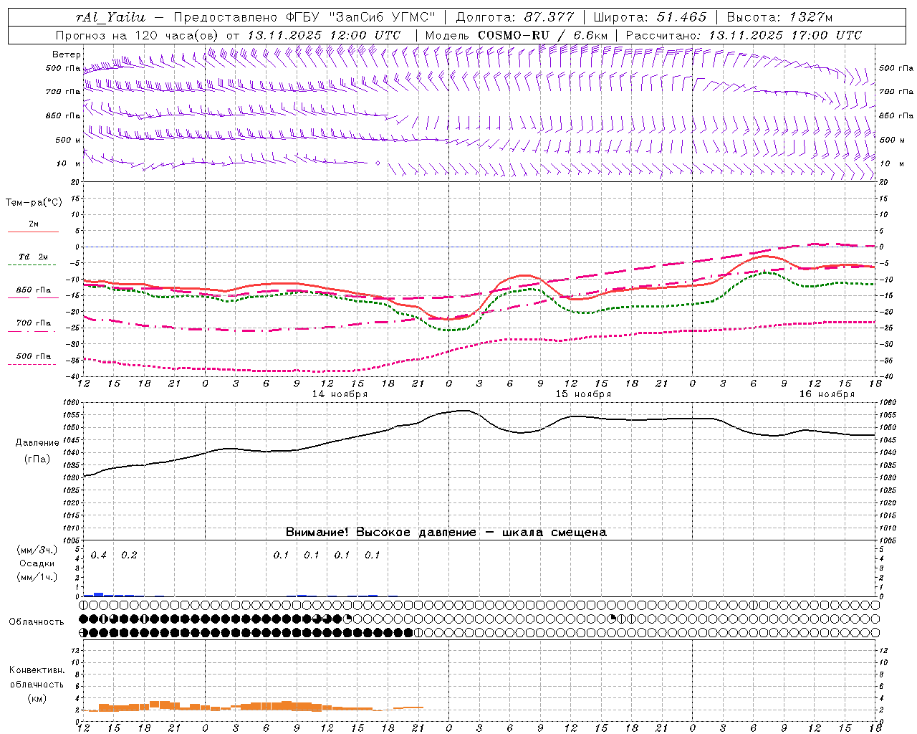Click the Осадки panel label
This screenshot has width=917, height=734.
(37, 563)
